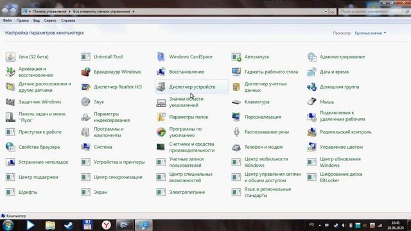The height and width of the screenshot is (231, 411).
Task: Click the Параметры папок folder icon
Action: tap(161, 117)
